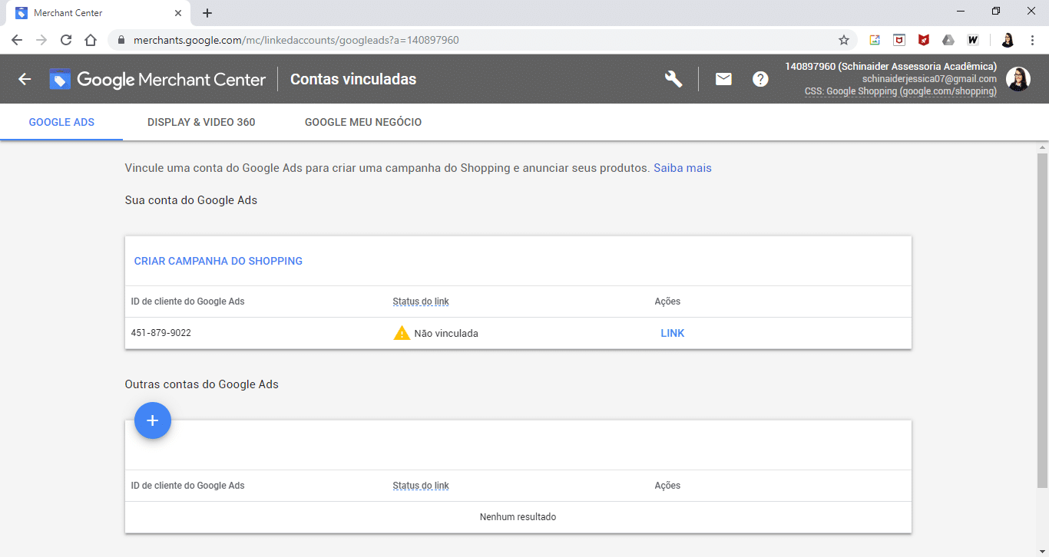Screen dimensions: 1049x557
Task: Click the red-bordered square extension icon
Action: pos(899,40)
